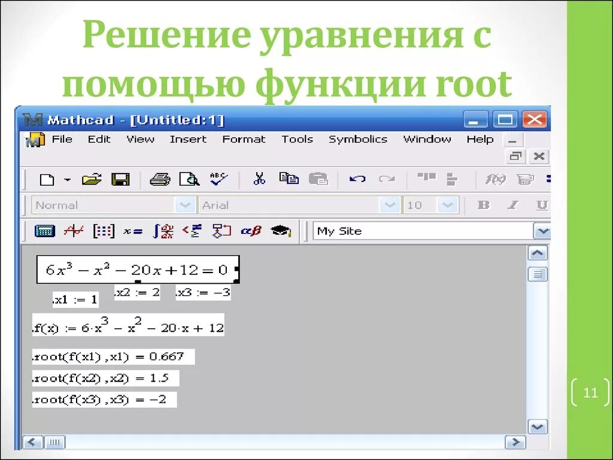
Task: Open the Greek Symbol toolbar
Action: point(251,231)
